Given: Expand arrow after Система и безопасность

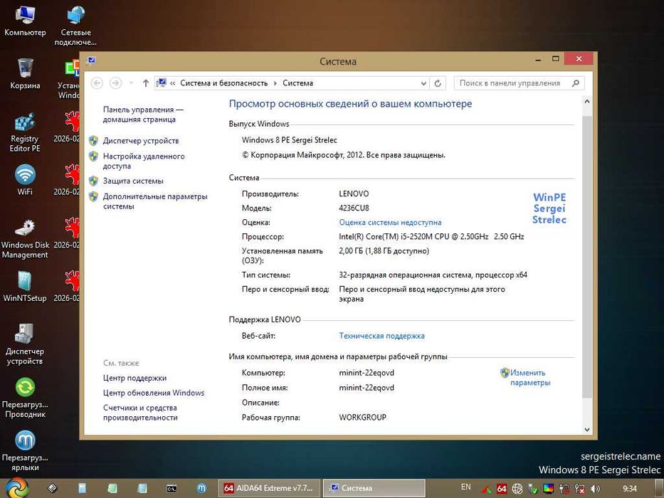Looking at the screenshot, I should 275,83.
